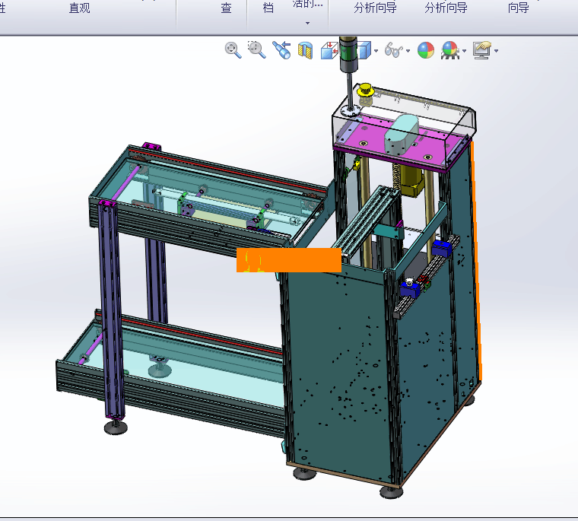Select the Zoom to Area tool
This screenshot has height=521, width=578.
257,50
